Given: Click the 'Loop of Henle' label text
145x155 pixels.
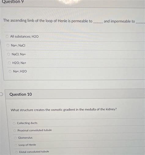Looking at the screenshot, I should coord(27,145).
